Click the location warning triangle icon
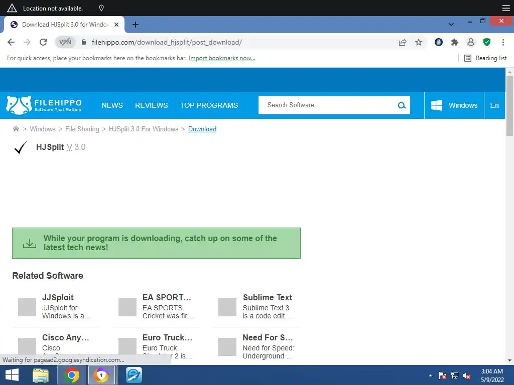This screenshot has height=385, width=514. tap(12, 8)
